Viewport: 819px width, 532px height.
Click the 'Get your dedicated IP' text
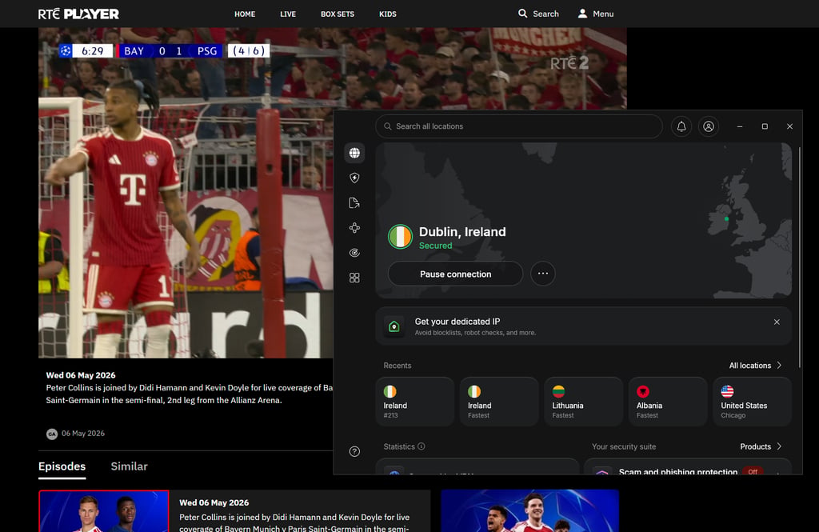pyautogui.click(x=457, y=322)
